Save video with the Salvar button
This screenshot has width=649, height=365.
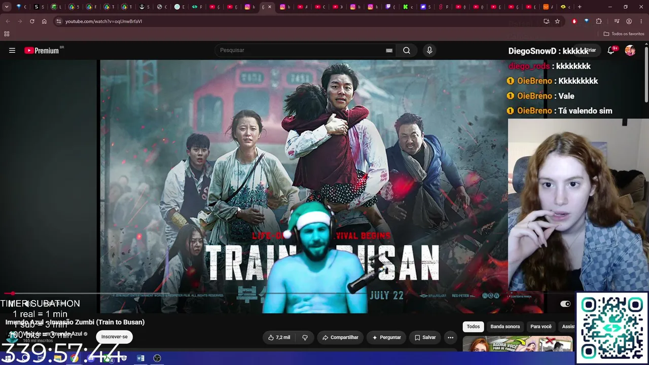[x=425, y=337]
